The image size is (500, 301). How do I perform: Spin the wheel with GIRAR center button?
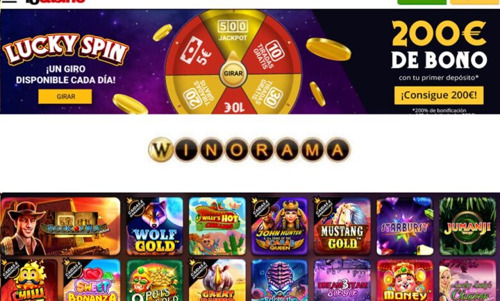[x=233, y=74]
